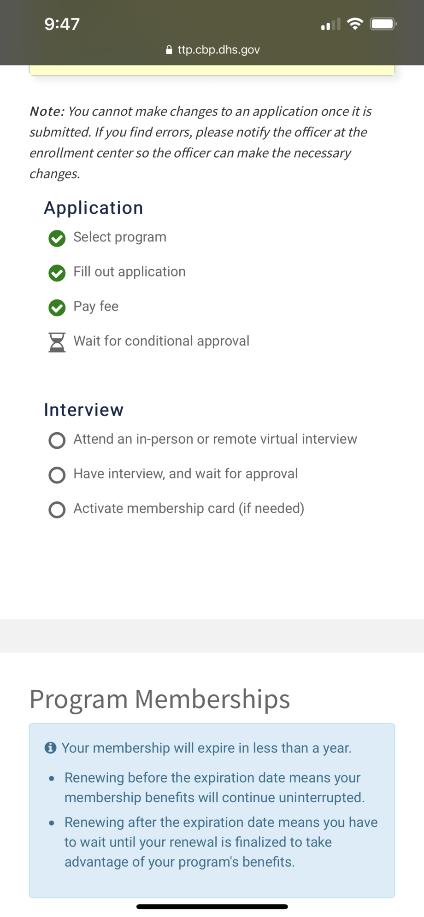Tap the green checkmark beside Pay fee
424x917 pixels.
(57, 307)
